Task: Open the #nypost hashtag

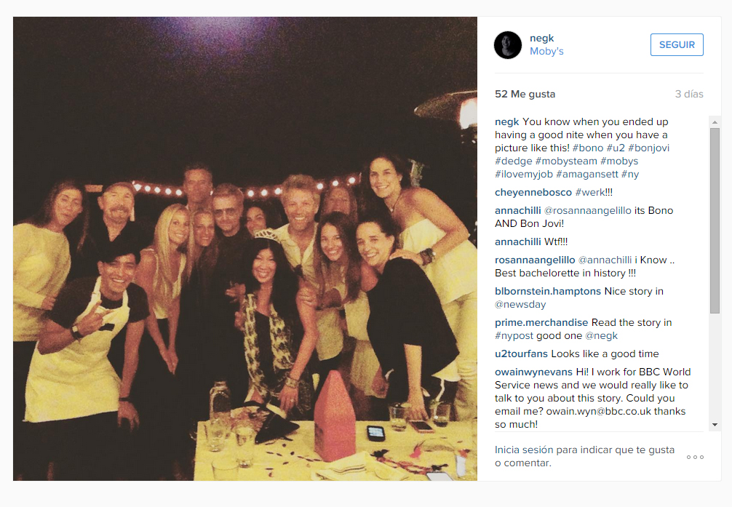Action: click(514, 335)
